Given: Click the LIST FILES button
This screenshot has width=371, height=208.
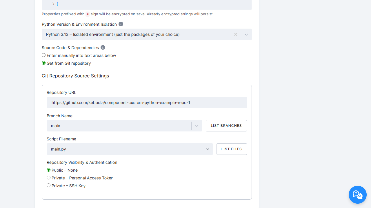Looking at the screenshot, I should 231,149.
